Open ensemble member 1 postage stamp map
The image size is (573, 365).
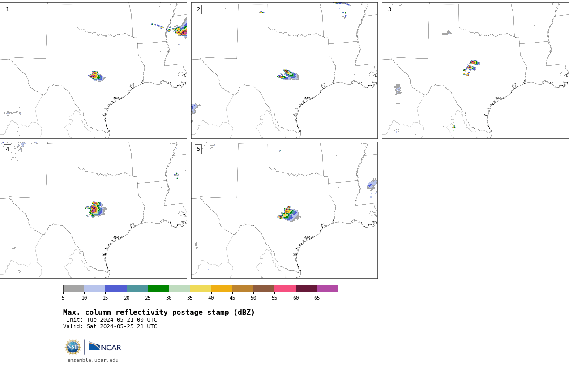94,70
